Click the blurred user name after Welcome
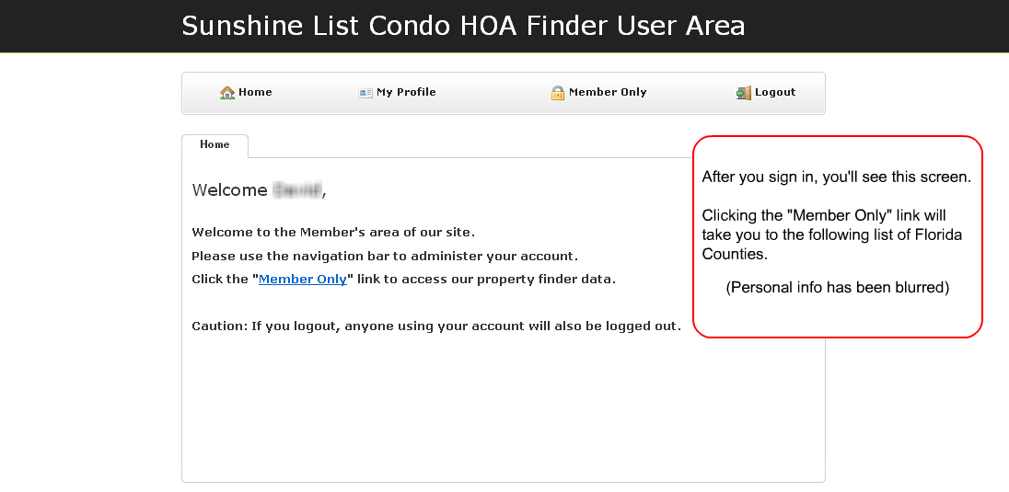 [296, 190]
